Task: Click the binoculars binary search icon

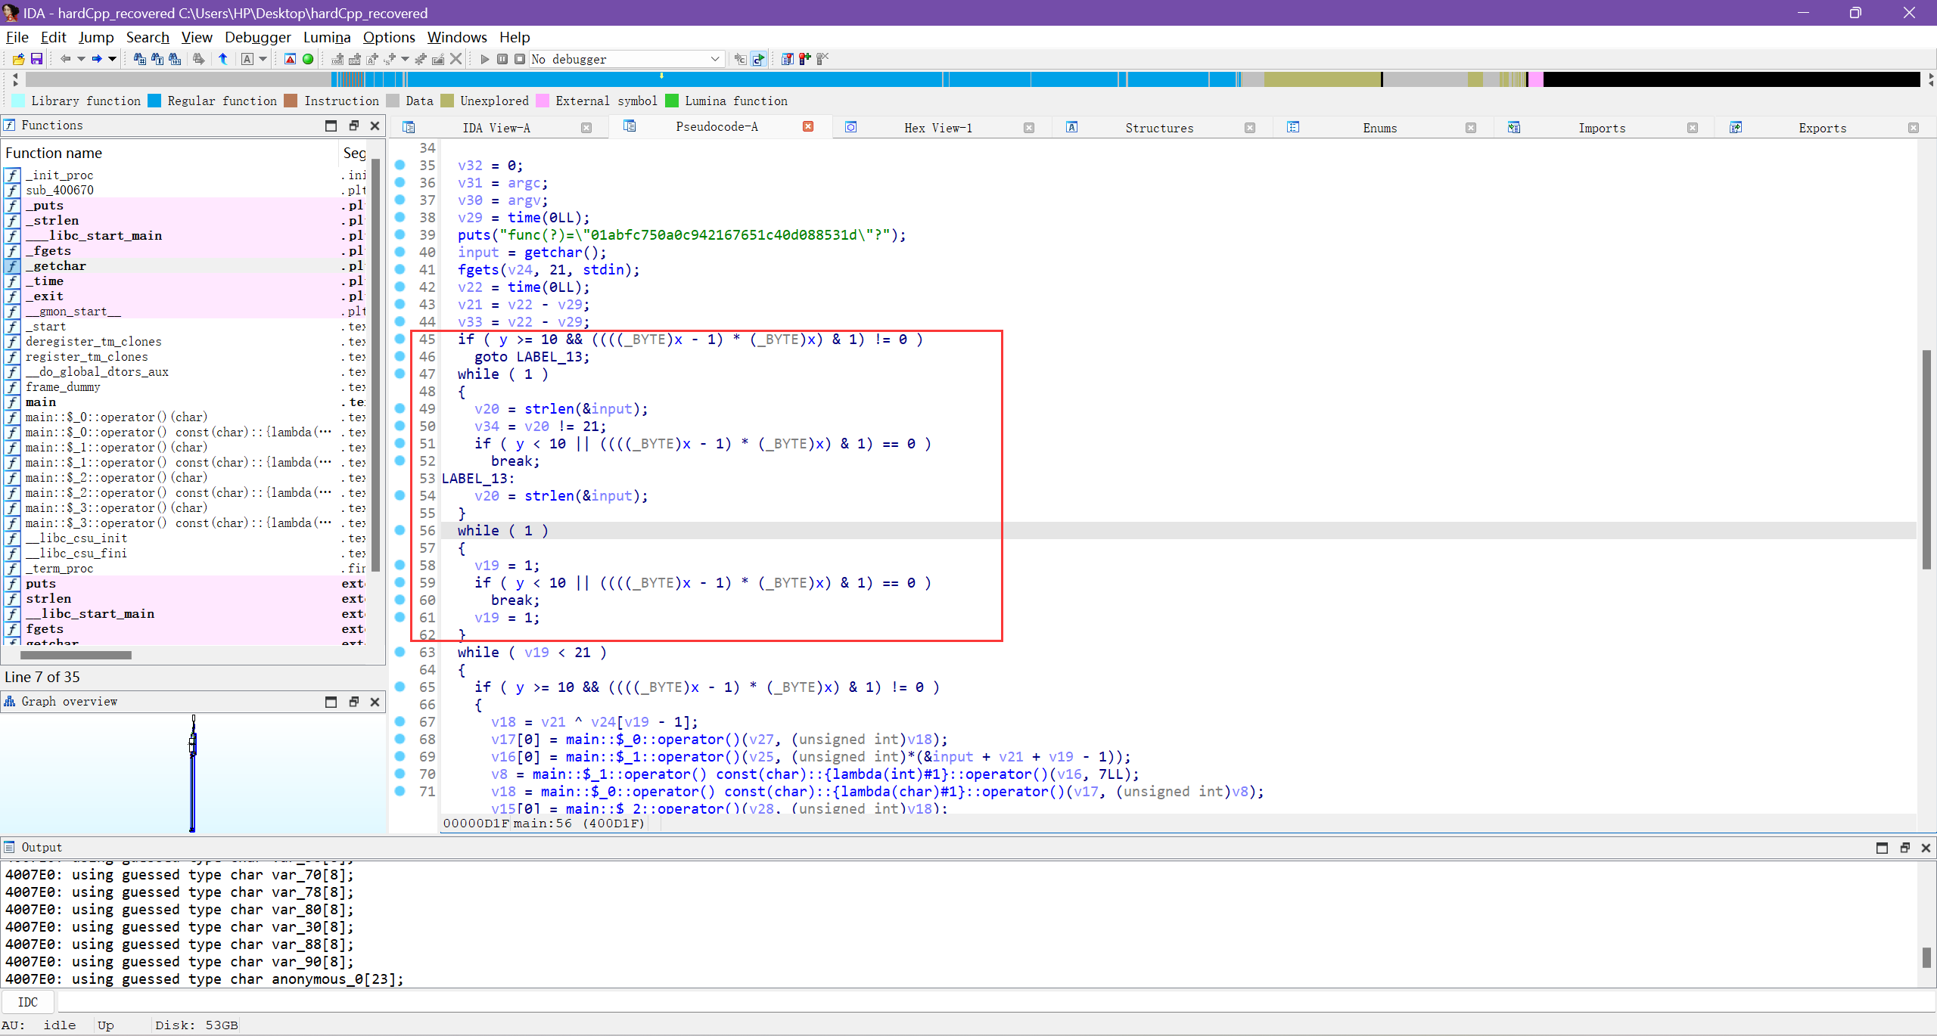Action: (175, 59)
